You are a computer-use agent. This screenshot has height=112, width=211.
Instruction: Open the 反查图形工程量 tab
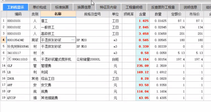(163, 7)
